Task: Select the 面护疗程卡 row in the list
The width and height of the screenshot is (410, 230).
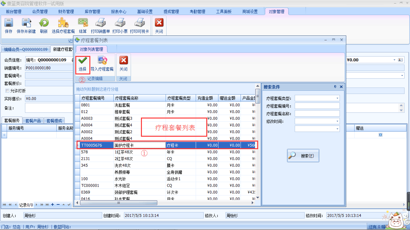Action: tap(140, 145)
